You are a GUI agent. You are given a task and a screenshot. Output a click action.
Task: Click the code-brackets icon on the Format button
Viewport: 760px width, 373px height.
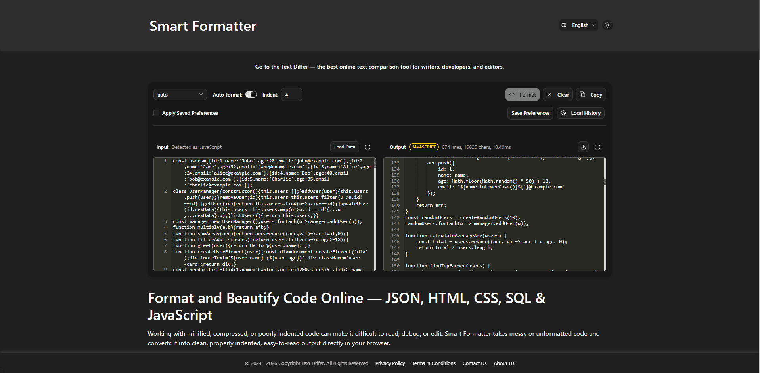(x=512, y=94)
